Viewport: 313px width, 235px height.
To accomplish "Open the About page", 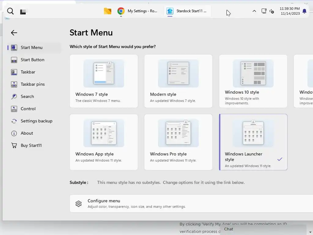I will pos(34,133).
